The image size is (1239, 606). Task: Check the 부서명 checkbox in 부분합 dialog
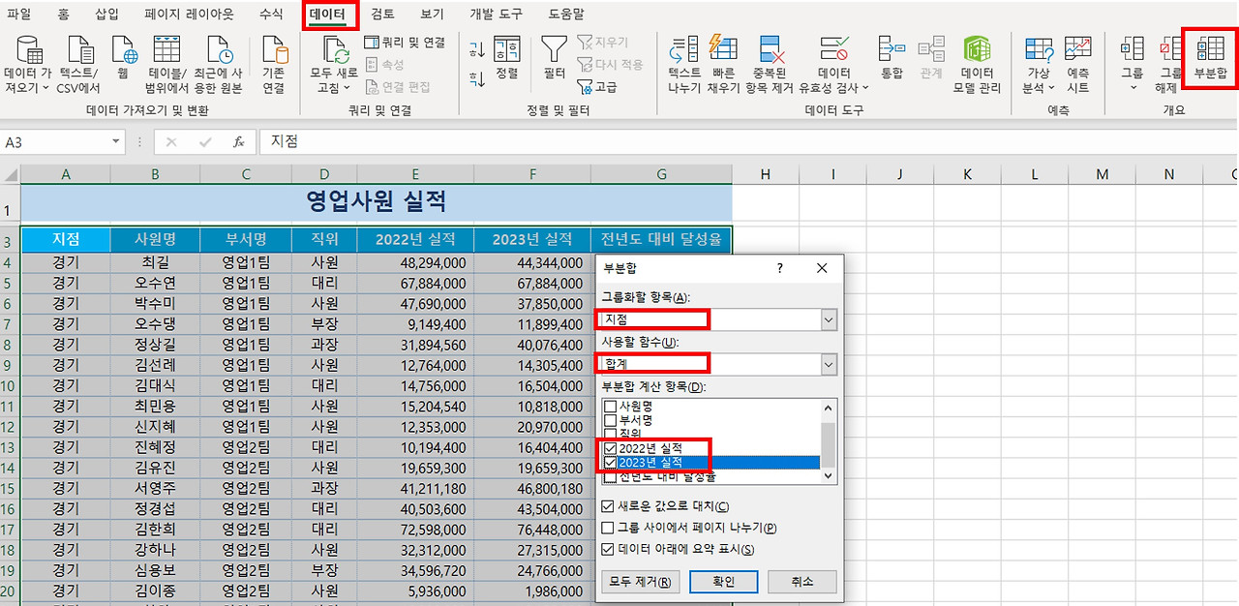[x=610, y=420]
